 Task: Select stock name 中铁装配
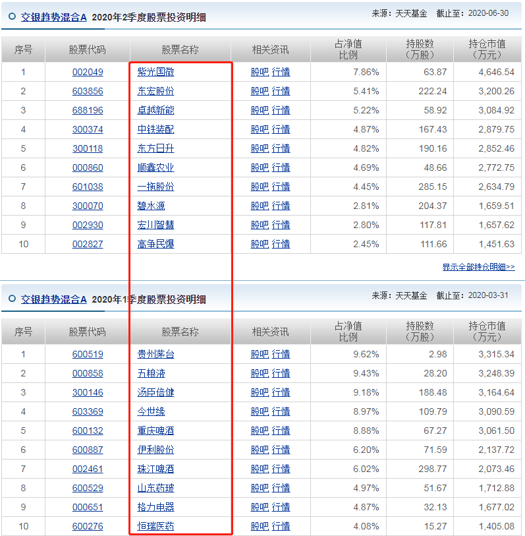155,130
